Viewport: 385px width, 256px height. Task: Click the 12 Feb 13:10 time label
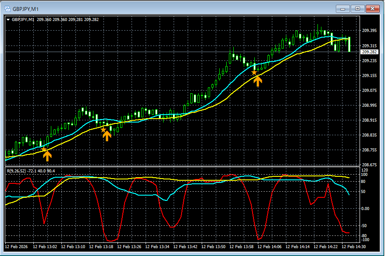[73, 247]
